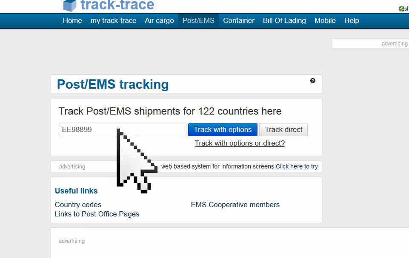Open EMS Cooperative members link

tap(235, 205)
